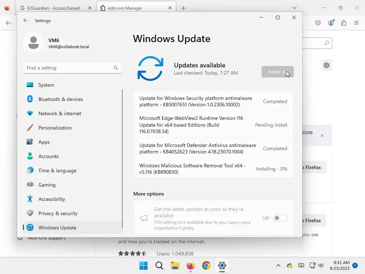Click VM6@collabnet.local account text
Viewport: 365px width, 274px height.
click(69, 47)
